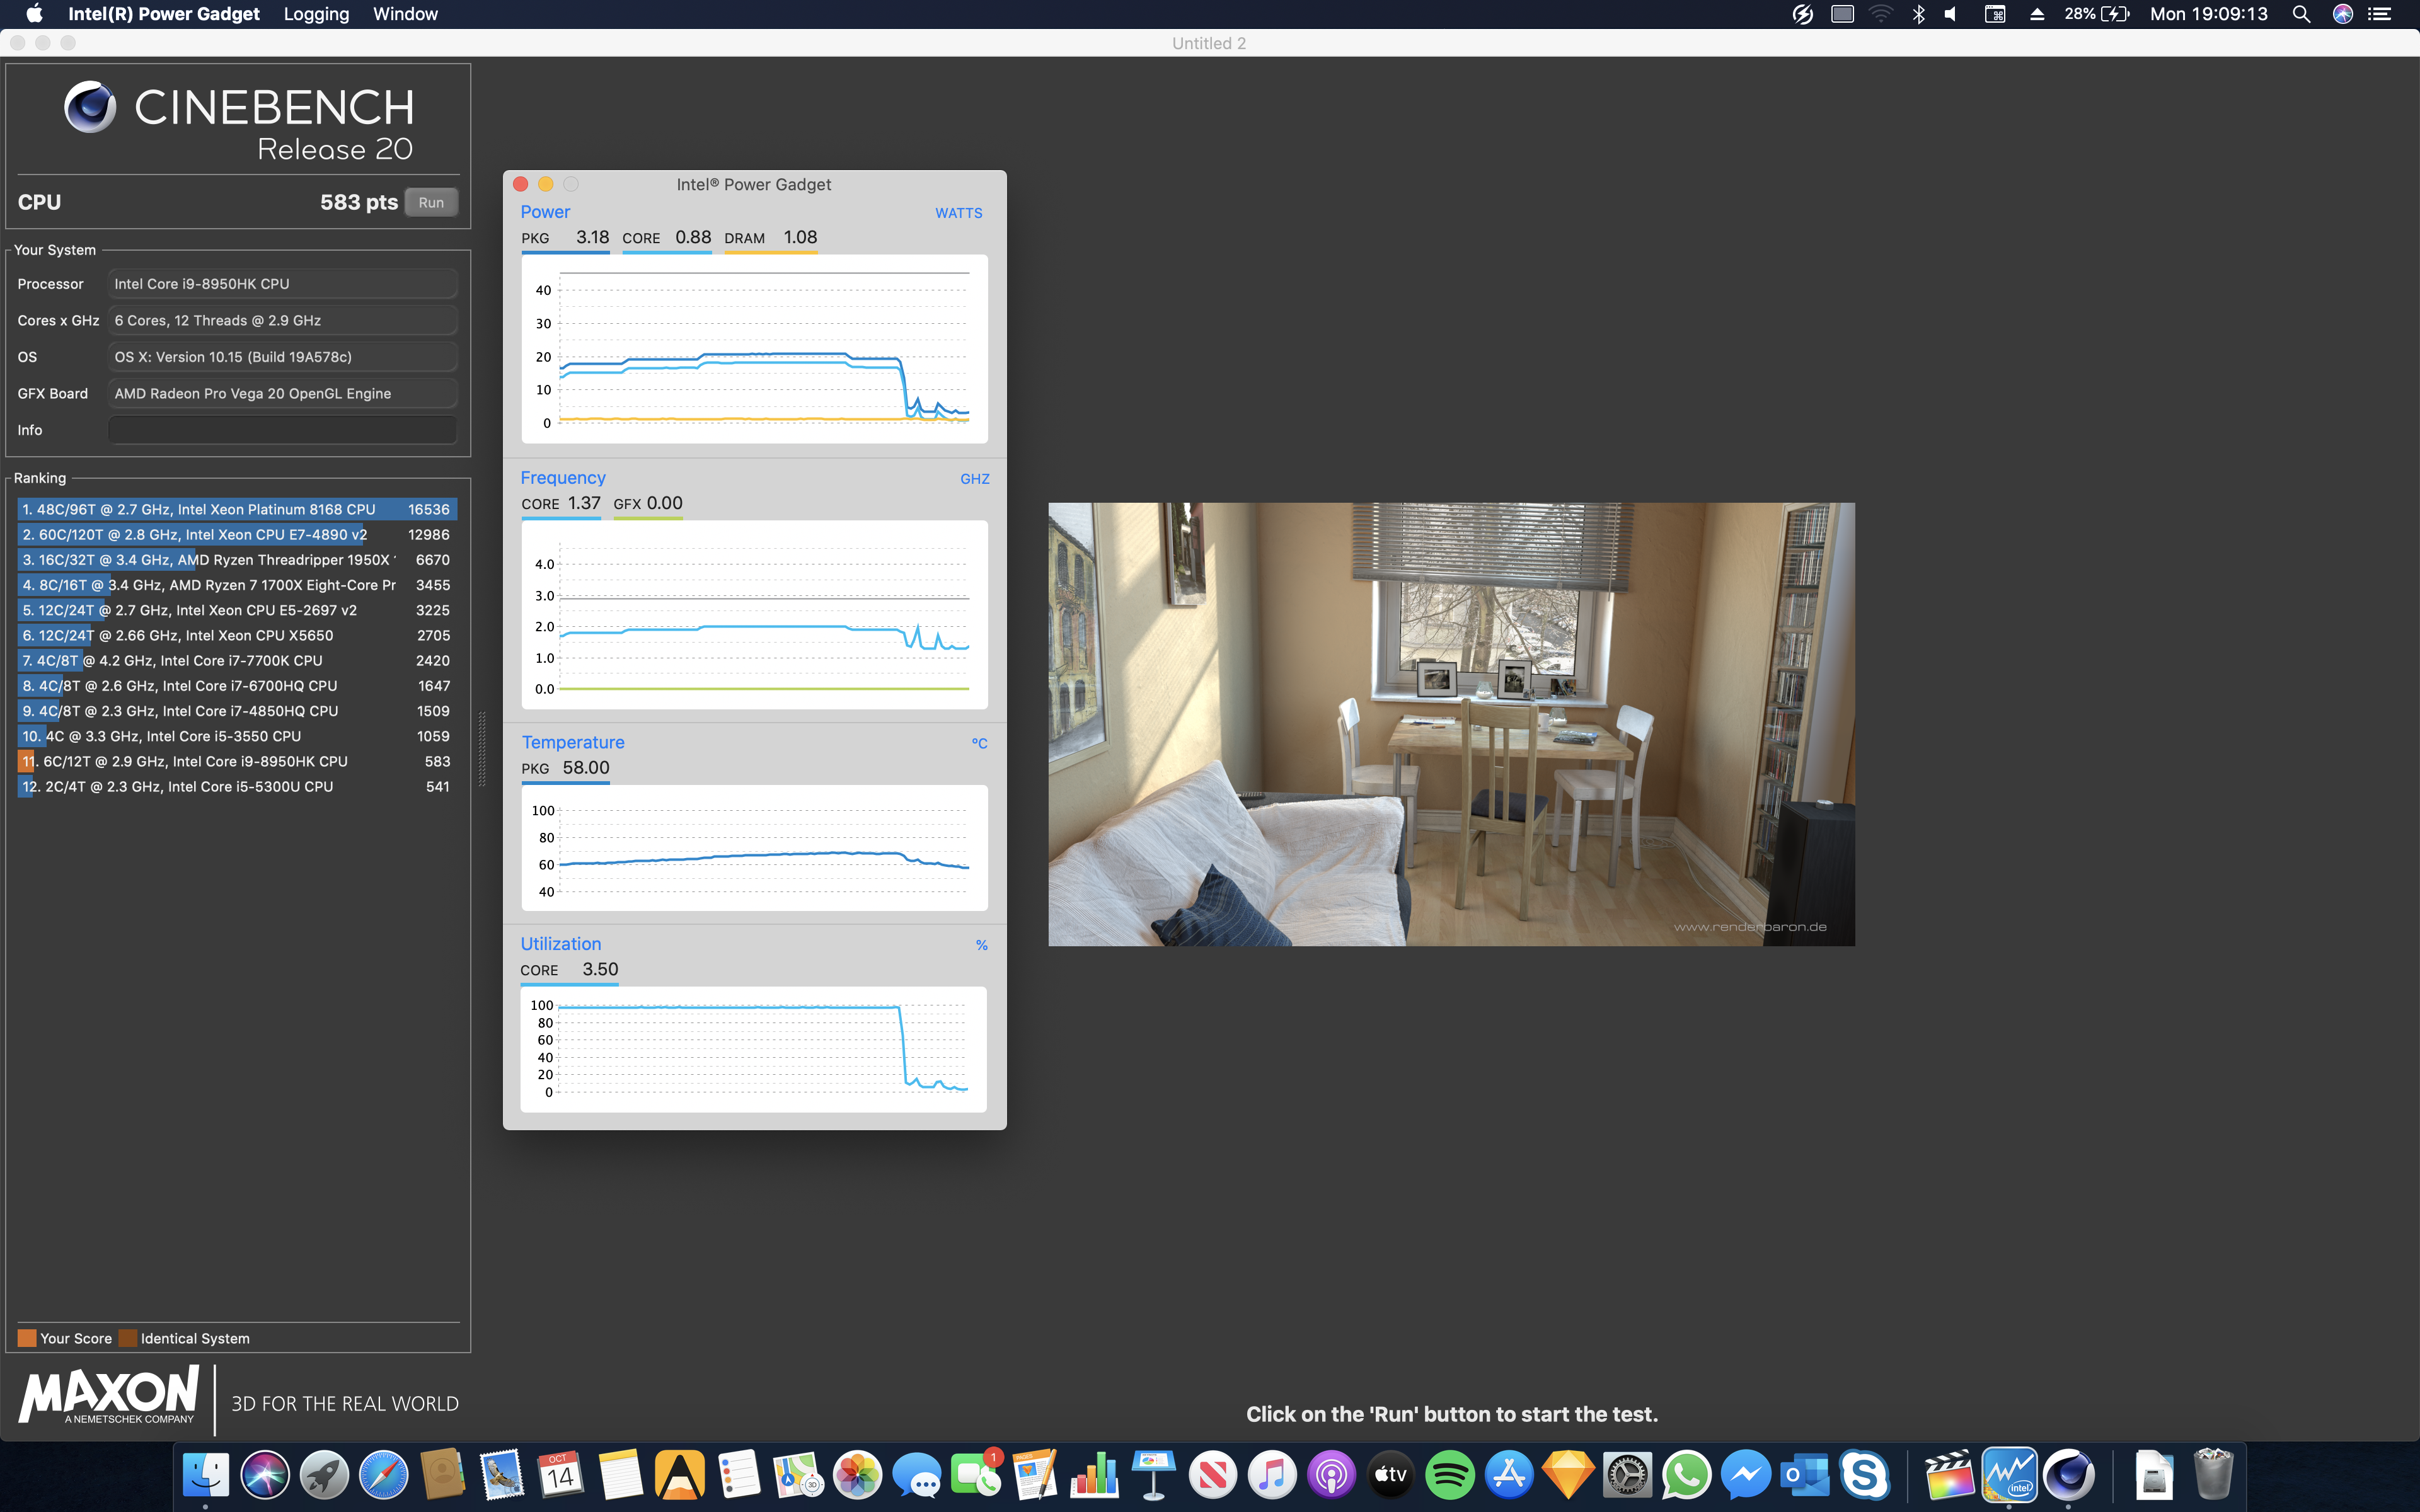The height and width of the screenshot is (1512, 2420).
Task: Select ranking row Intel Core i5-5300U CPU
Action: coord(237,787)
